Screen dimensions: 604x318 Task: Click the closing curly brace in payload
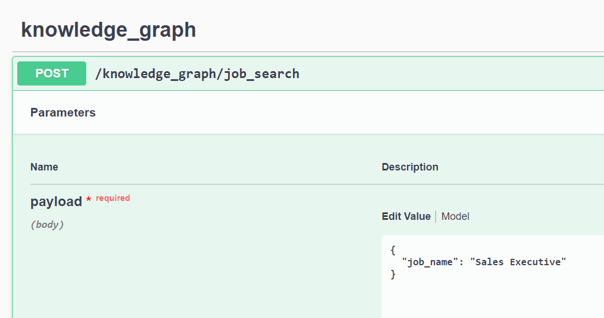point(393,274)
